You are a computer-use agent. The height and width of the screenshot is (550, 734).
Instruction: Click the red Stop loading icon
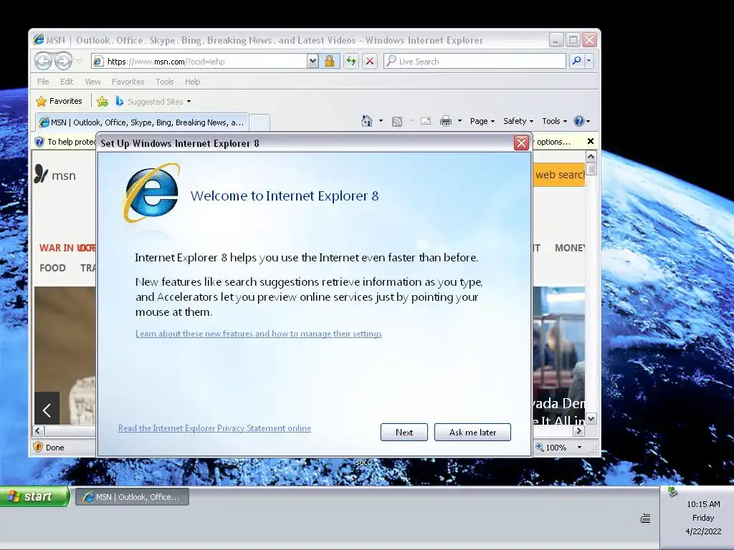(x=370, y=62)
